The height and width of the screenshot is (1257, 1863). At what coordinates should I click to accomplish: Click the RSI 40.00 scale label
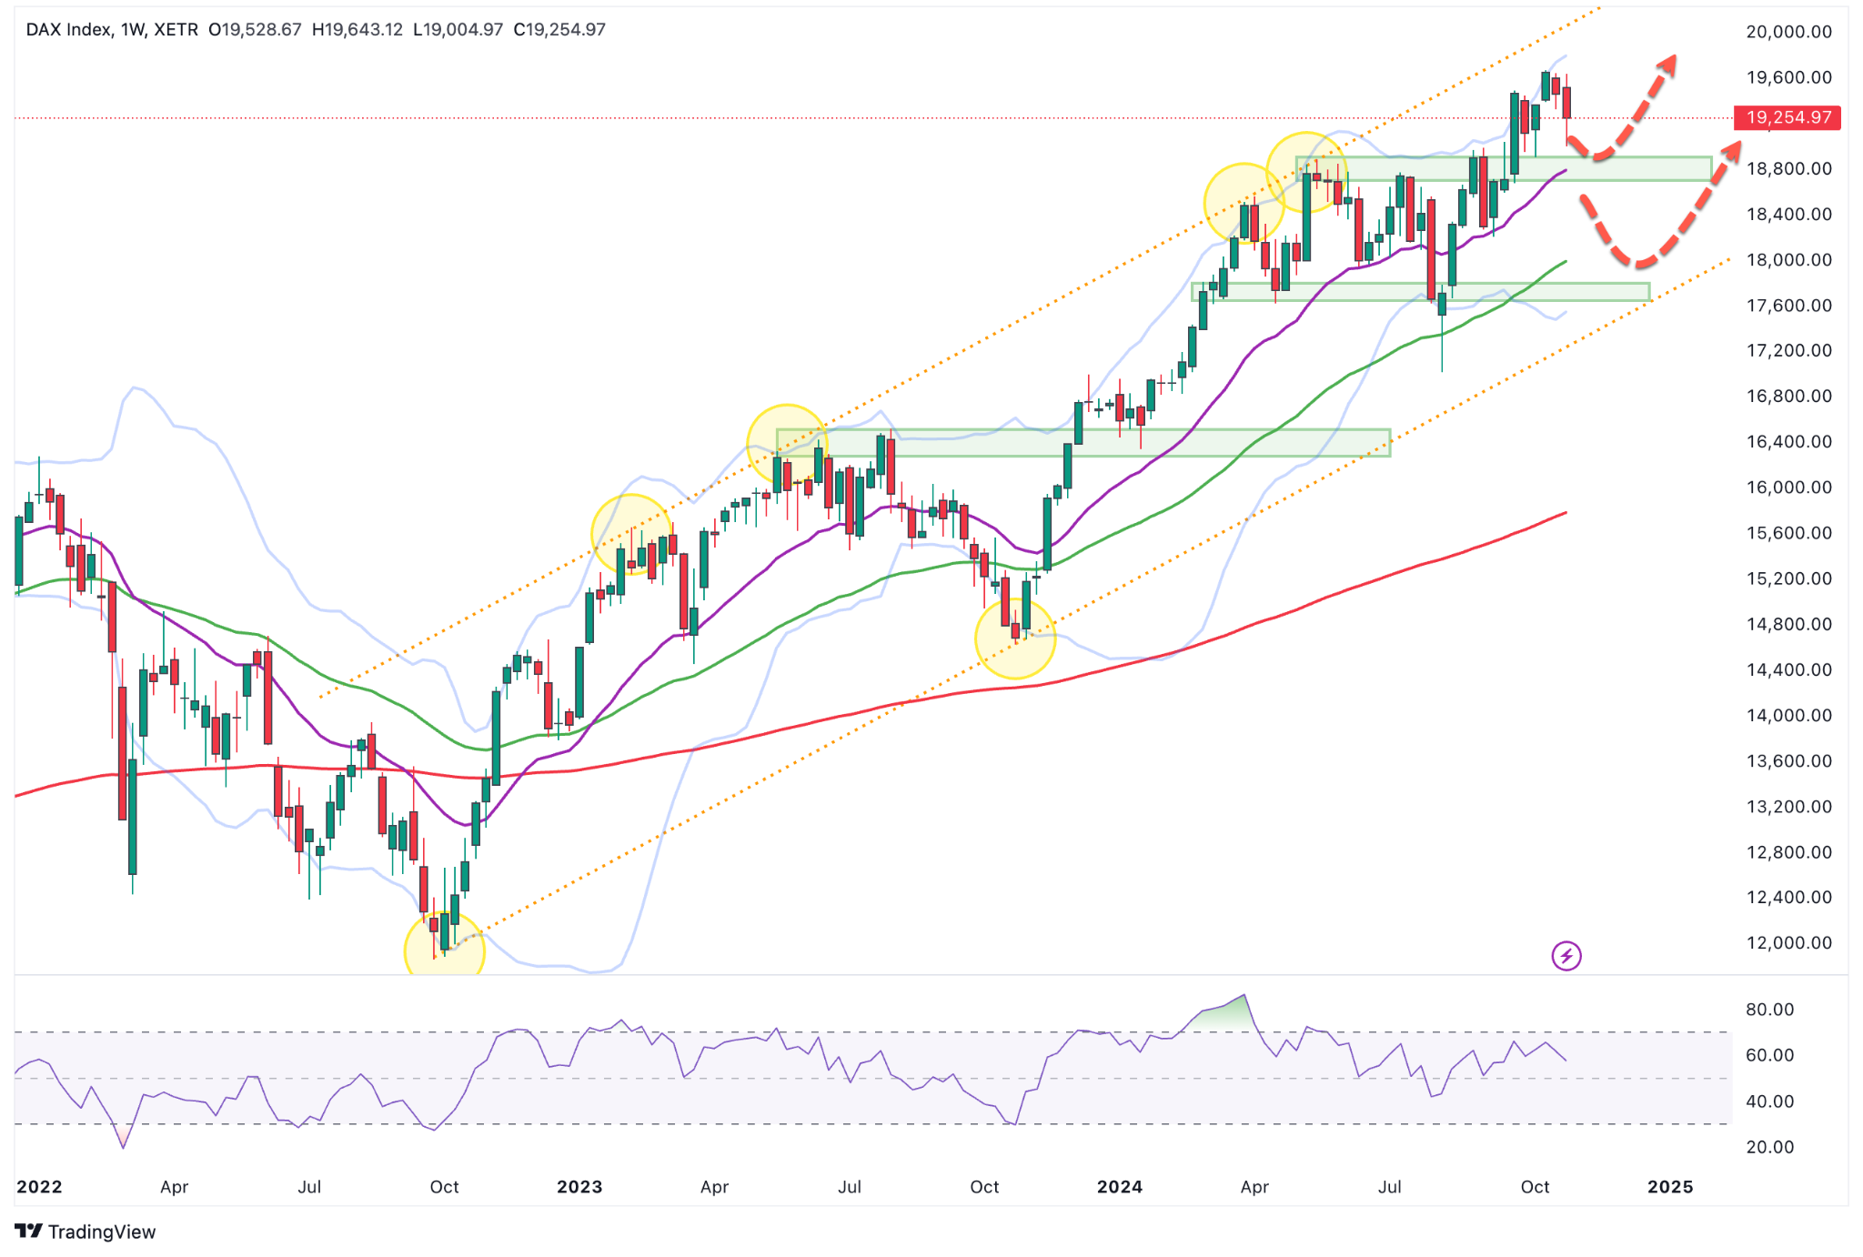point(1769,1101)
